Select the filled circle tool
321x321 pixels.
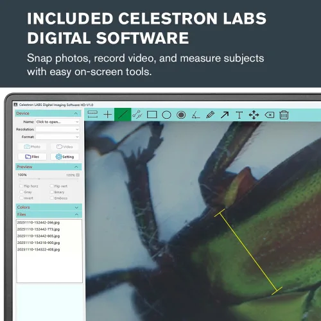[x=181, y=115]
